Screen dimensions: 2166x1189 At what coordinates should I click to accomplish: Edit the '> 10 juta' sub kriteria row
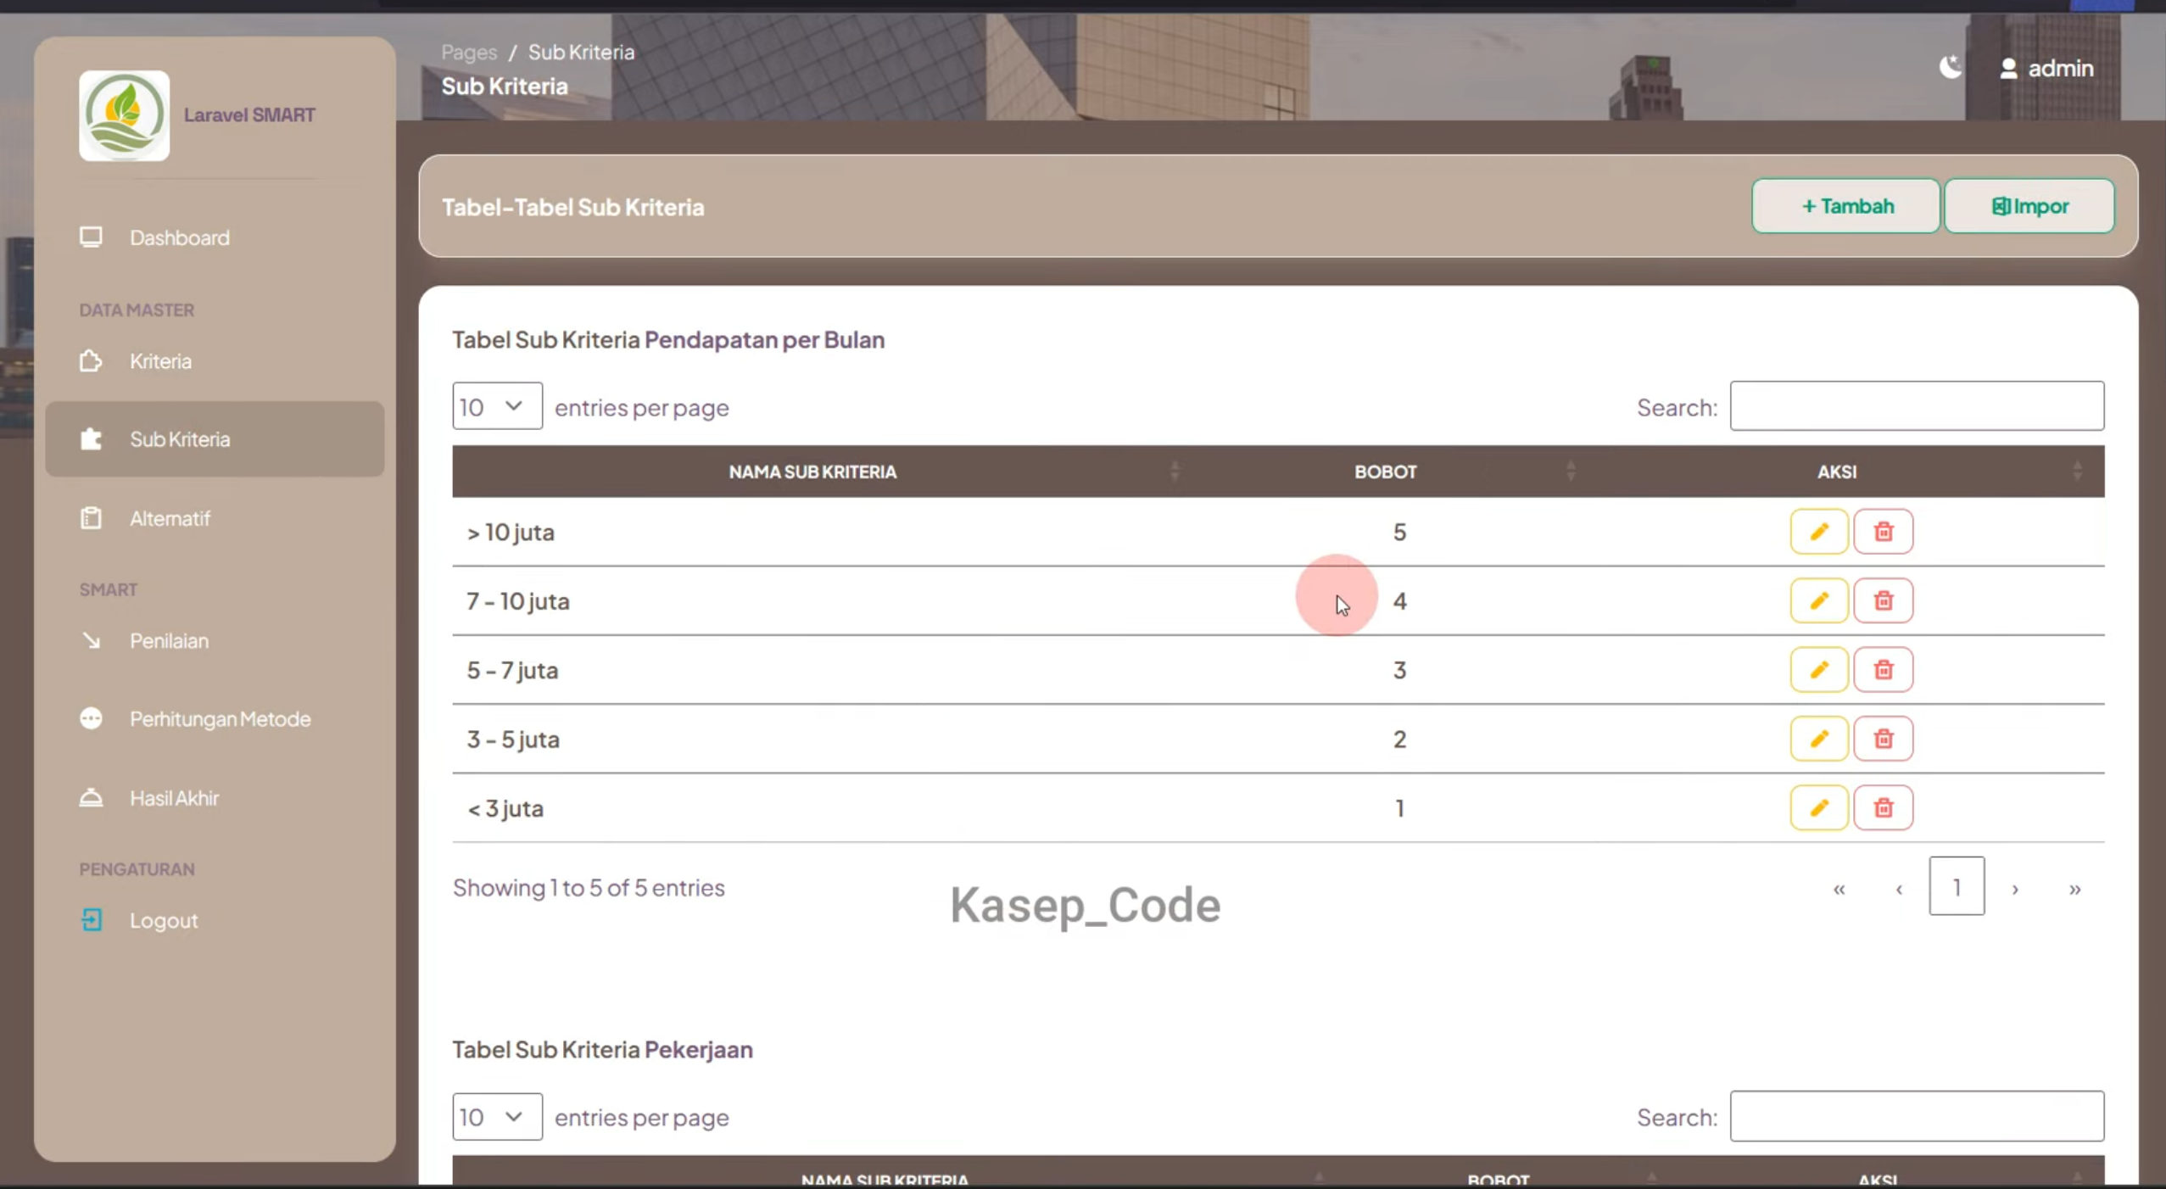(1818, 532)
